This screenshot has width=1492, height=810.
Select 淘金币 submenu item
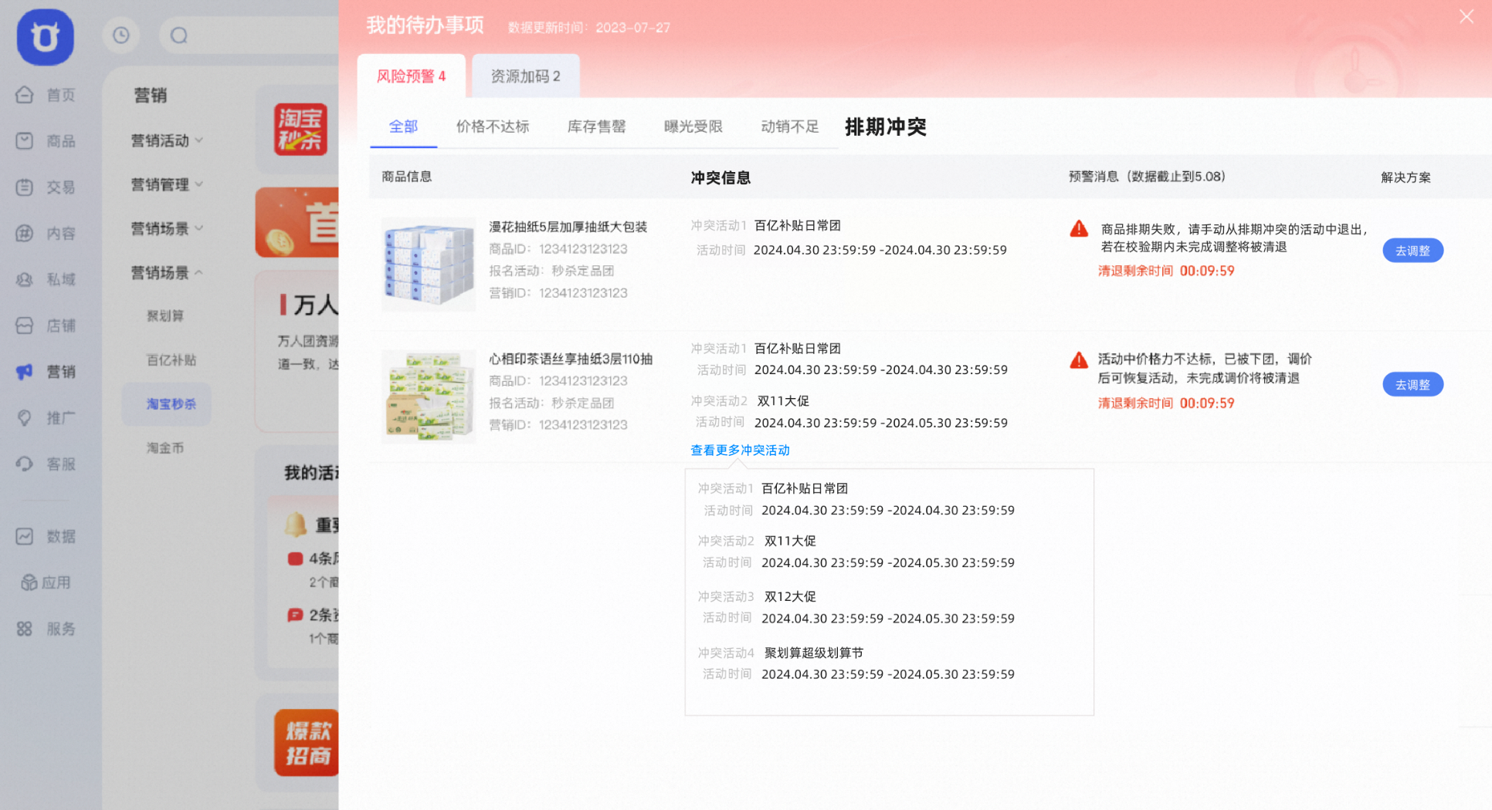pos(165,448)
